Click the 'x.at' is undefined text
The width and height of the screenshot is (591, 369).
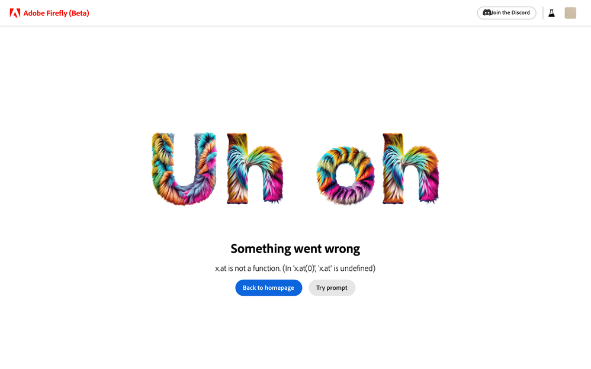click(x=346, y=268)
